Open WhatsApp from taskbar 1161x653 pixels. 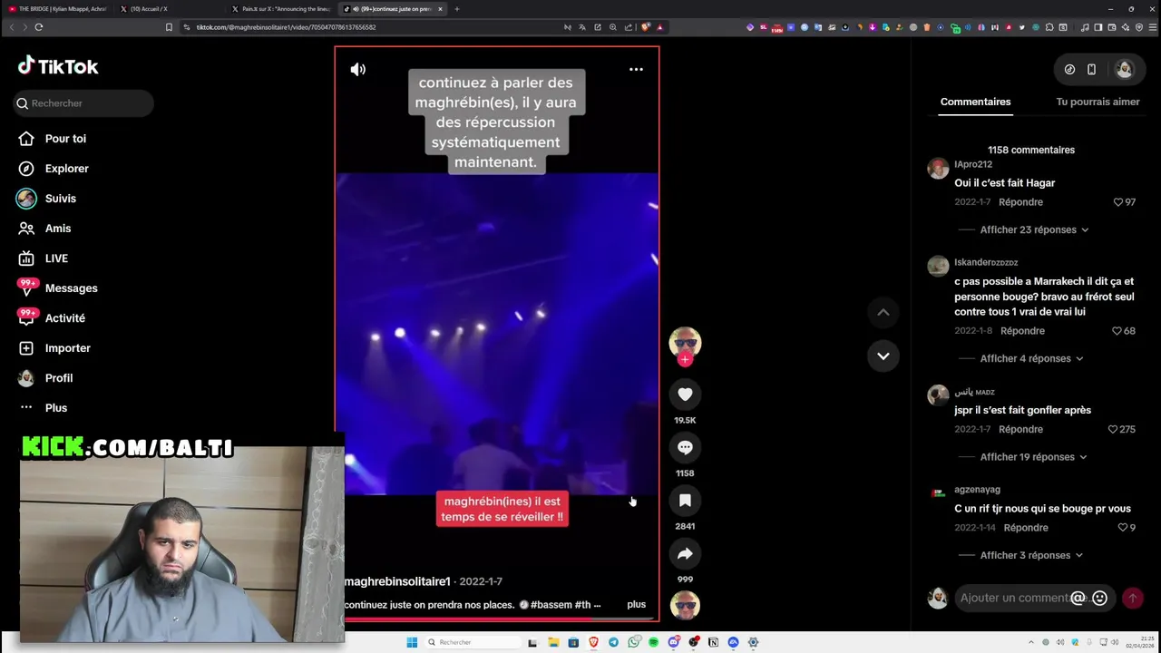point(633,642)
